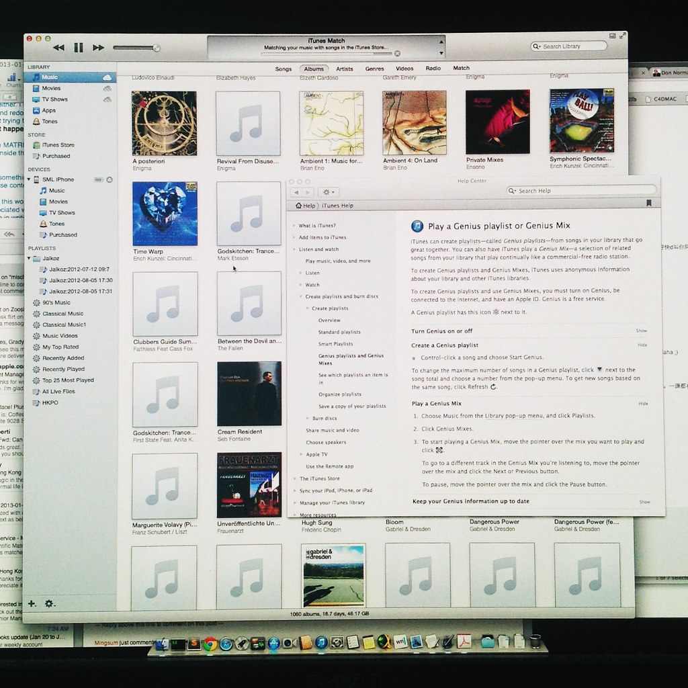Image resolution: width=688 pixels, height=688 pixels.
Task: Switch to the Songs view tab
Action: (283, 69)
